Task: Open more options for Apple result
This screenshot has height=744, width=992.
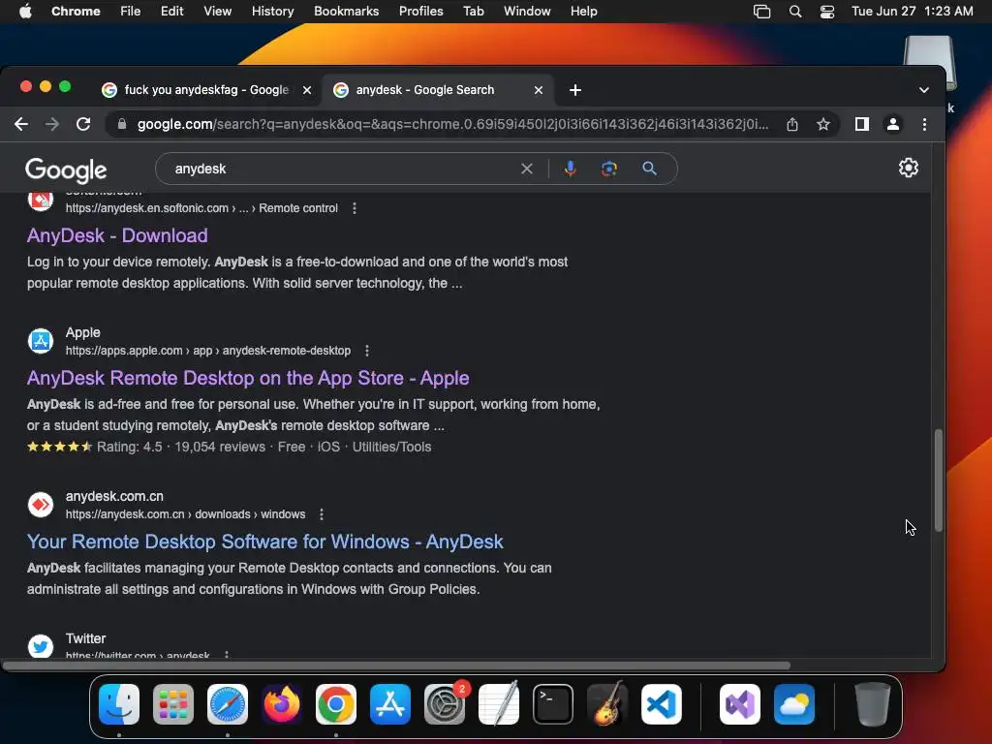Action: pyautogui.click(x=367, y=351)
